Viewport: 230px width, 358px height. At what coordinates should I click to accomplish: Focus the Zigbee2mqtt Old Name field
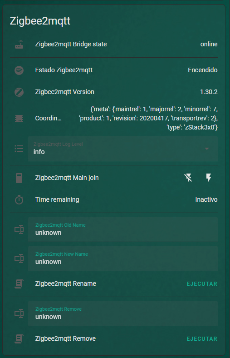123,229
